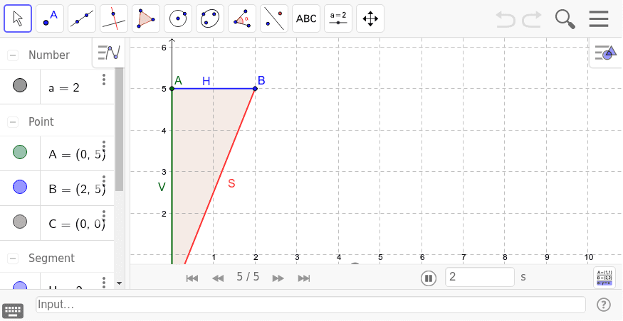
Task: Select the ABC Text tool
Action: click(x=306, y=18)
